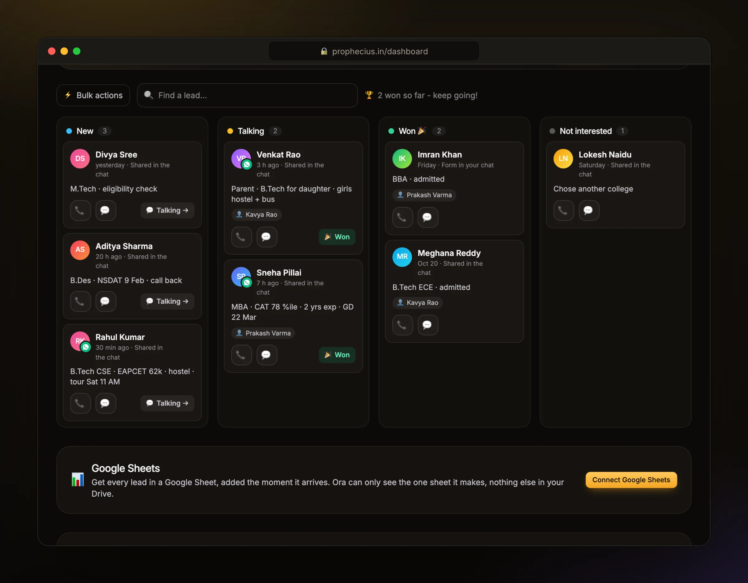Move Divya Sree to Talking
This screenshot has width=748, height=583.
167,210
